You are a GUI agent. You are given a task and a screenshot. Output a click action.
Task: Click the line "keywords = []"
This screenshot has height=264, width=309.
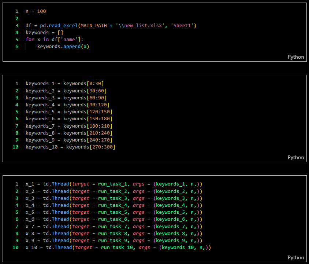click(44, 32)
